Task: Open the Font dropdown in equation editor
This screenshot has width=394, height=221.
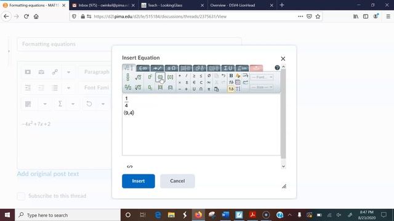Action: coord(262,77)
